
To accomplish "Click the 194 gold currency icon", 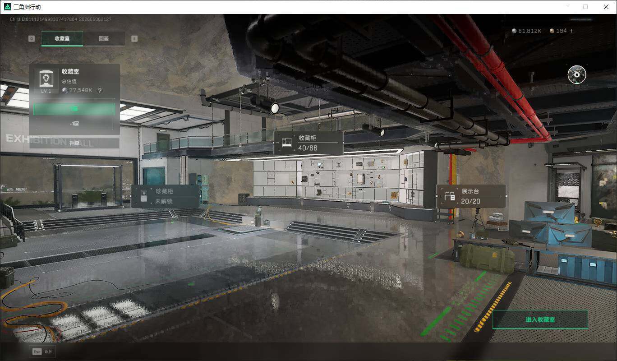I will [x=552, y=31].
